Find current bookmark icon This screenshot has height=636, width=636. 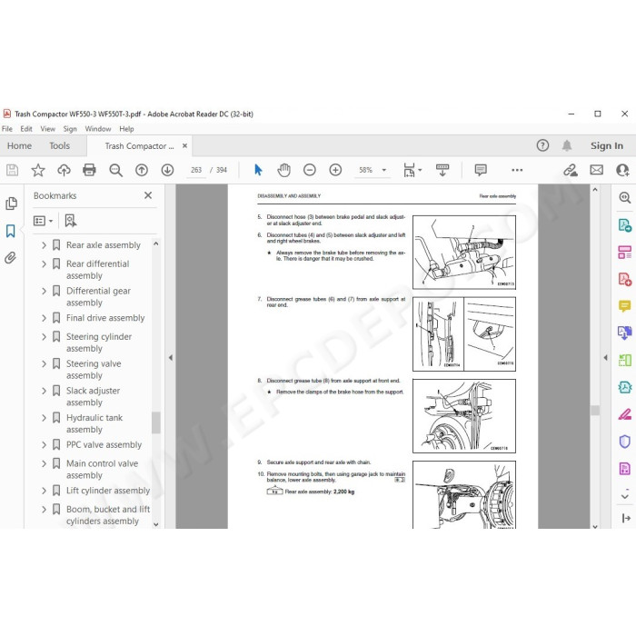pyautogui.click(x=70, y=221)
